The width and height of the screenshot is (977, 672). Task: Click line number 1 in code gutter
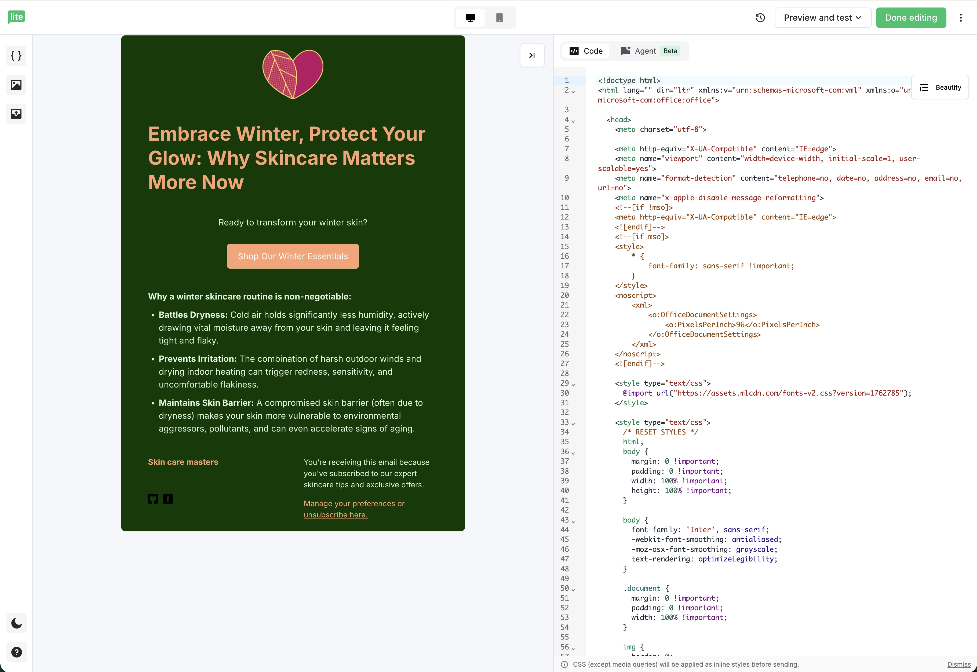[566, 81]
